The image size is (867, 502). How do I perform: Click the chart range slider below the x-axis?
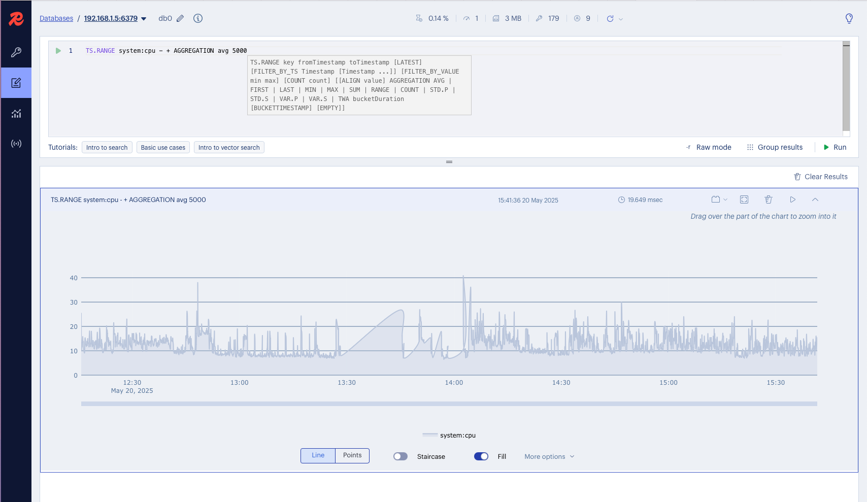[449, 404]
